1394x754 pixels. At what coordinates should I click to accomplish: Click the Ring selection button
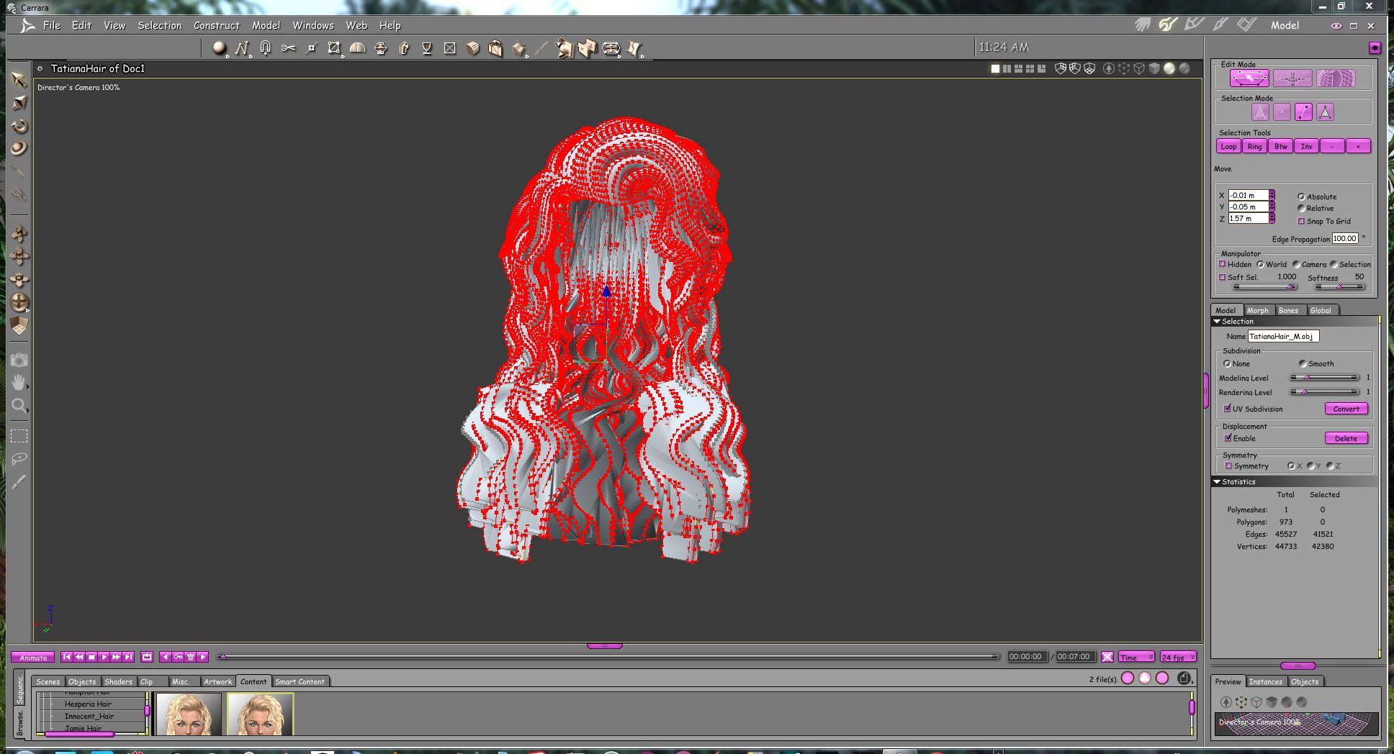click(1254, 146)
